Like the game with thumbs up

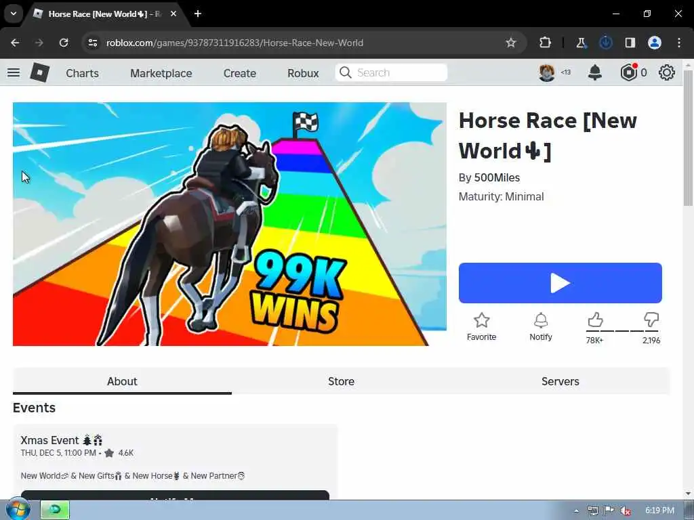[x=595, y=320]
